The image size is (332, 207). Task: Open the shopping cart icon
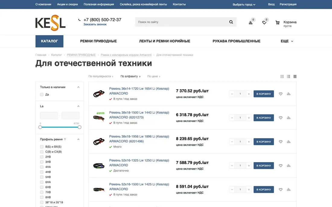pos(277,23)
